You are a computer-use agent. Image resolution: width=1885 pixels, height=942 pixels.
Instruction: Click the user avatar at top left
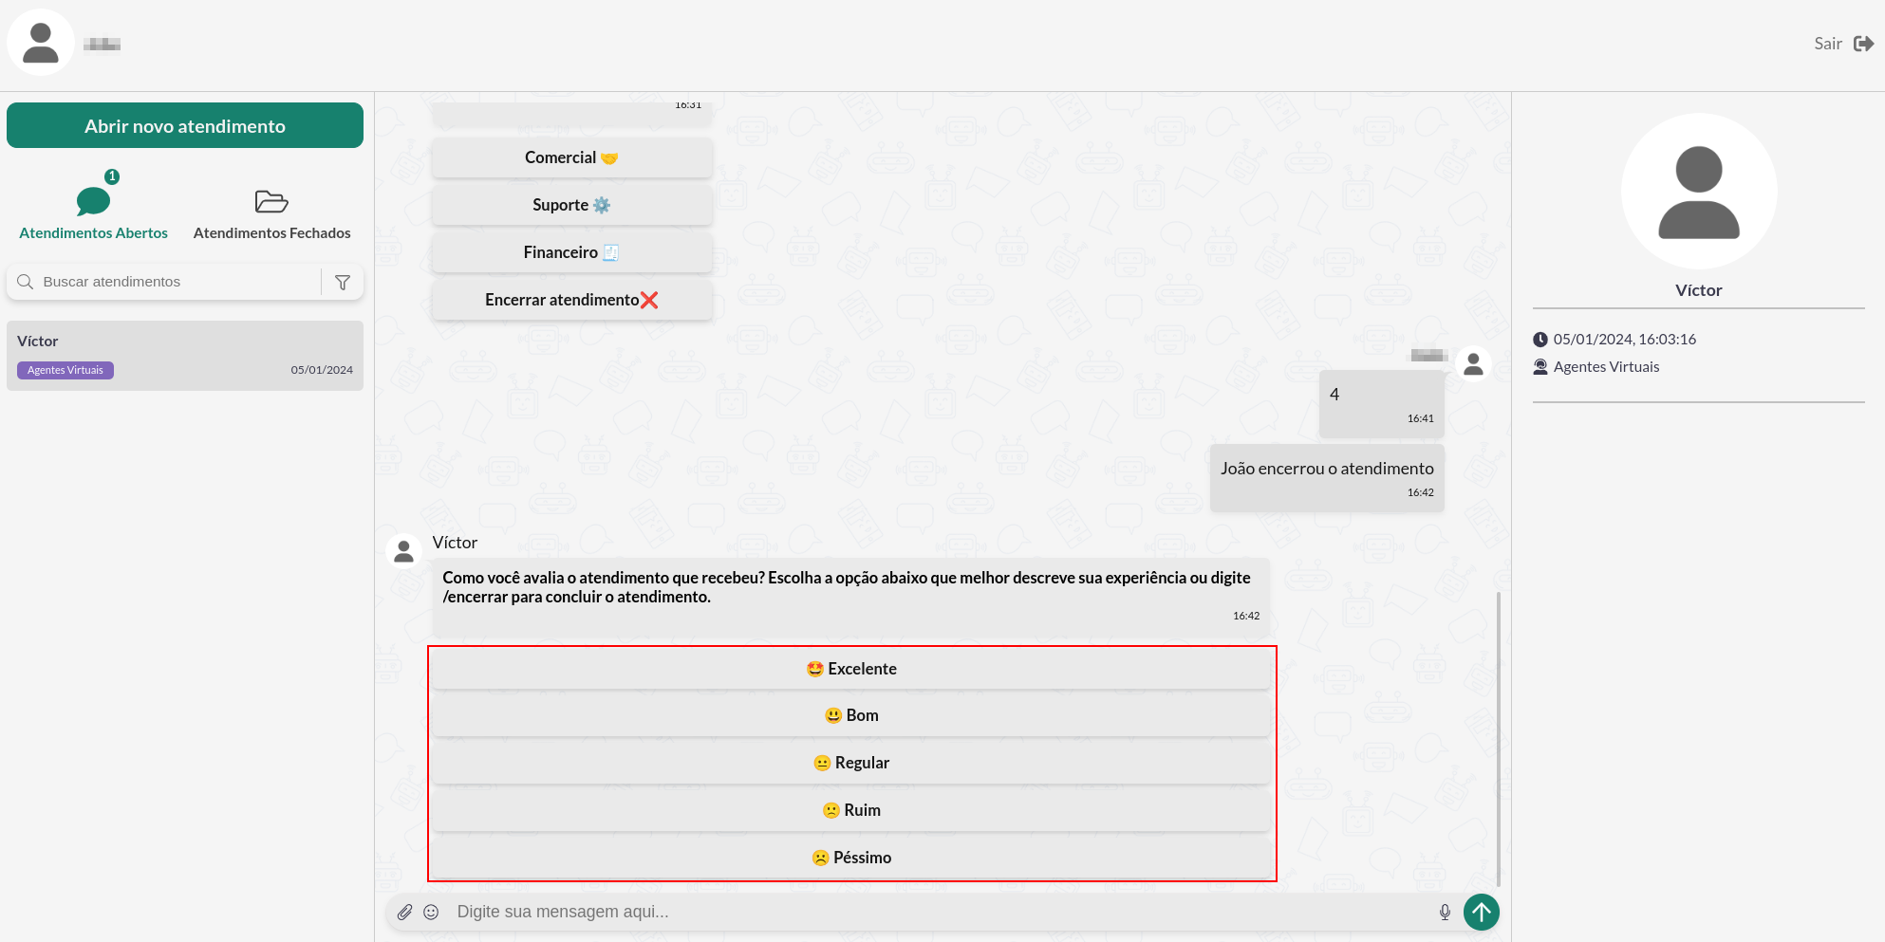tap(41, 43)
